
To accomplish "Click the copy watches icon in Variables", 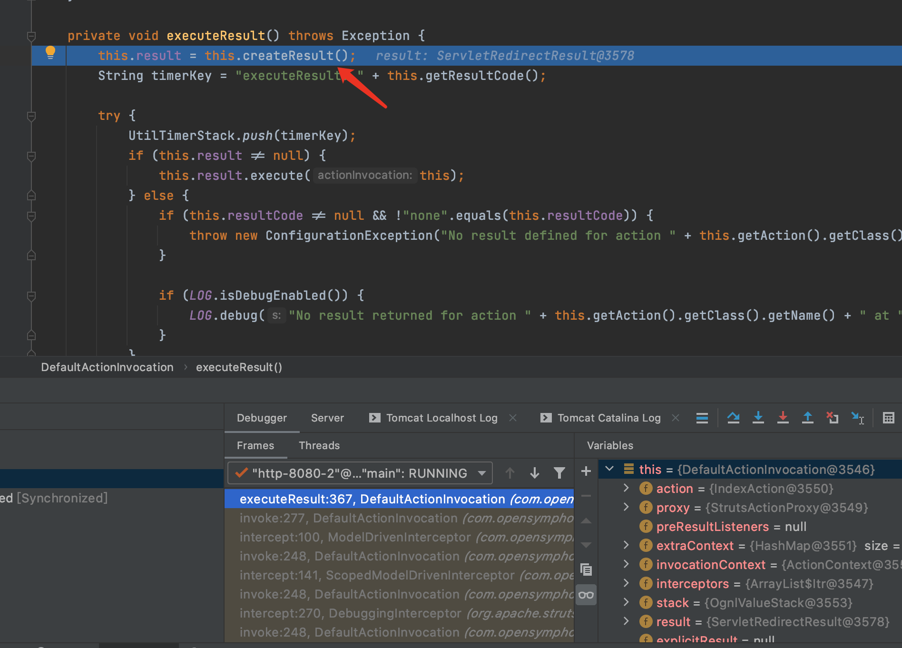I will pyautogui.click(x=586, y=569).
